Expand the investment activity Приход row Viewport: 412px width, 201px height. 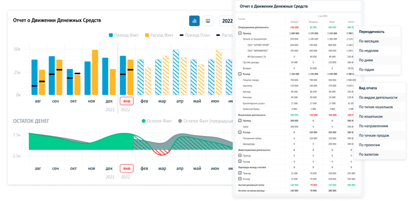(240, 155)
